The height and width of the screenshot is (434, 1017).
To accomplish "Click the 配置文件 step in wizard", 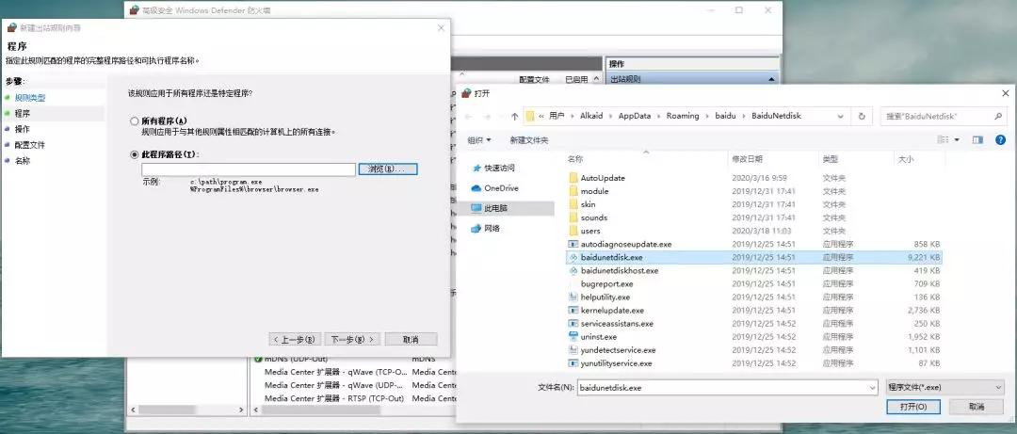I will 30,145.
